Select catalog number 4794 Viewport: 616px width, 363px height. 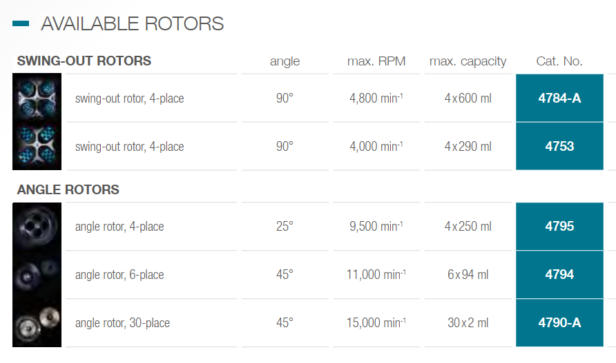tap(559, 274)
